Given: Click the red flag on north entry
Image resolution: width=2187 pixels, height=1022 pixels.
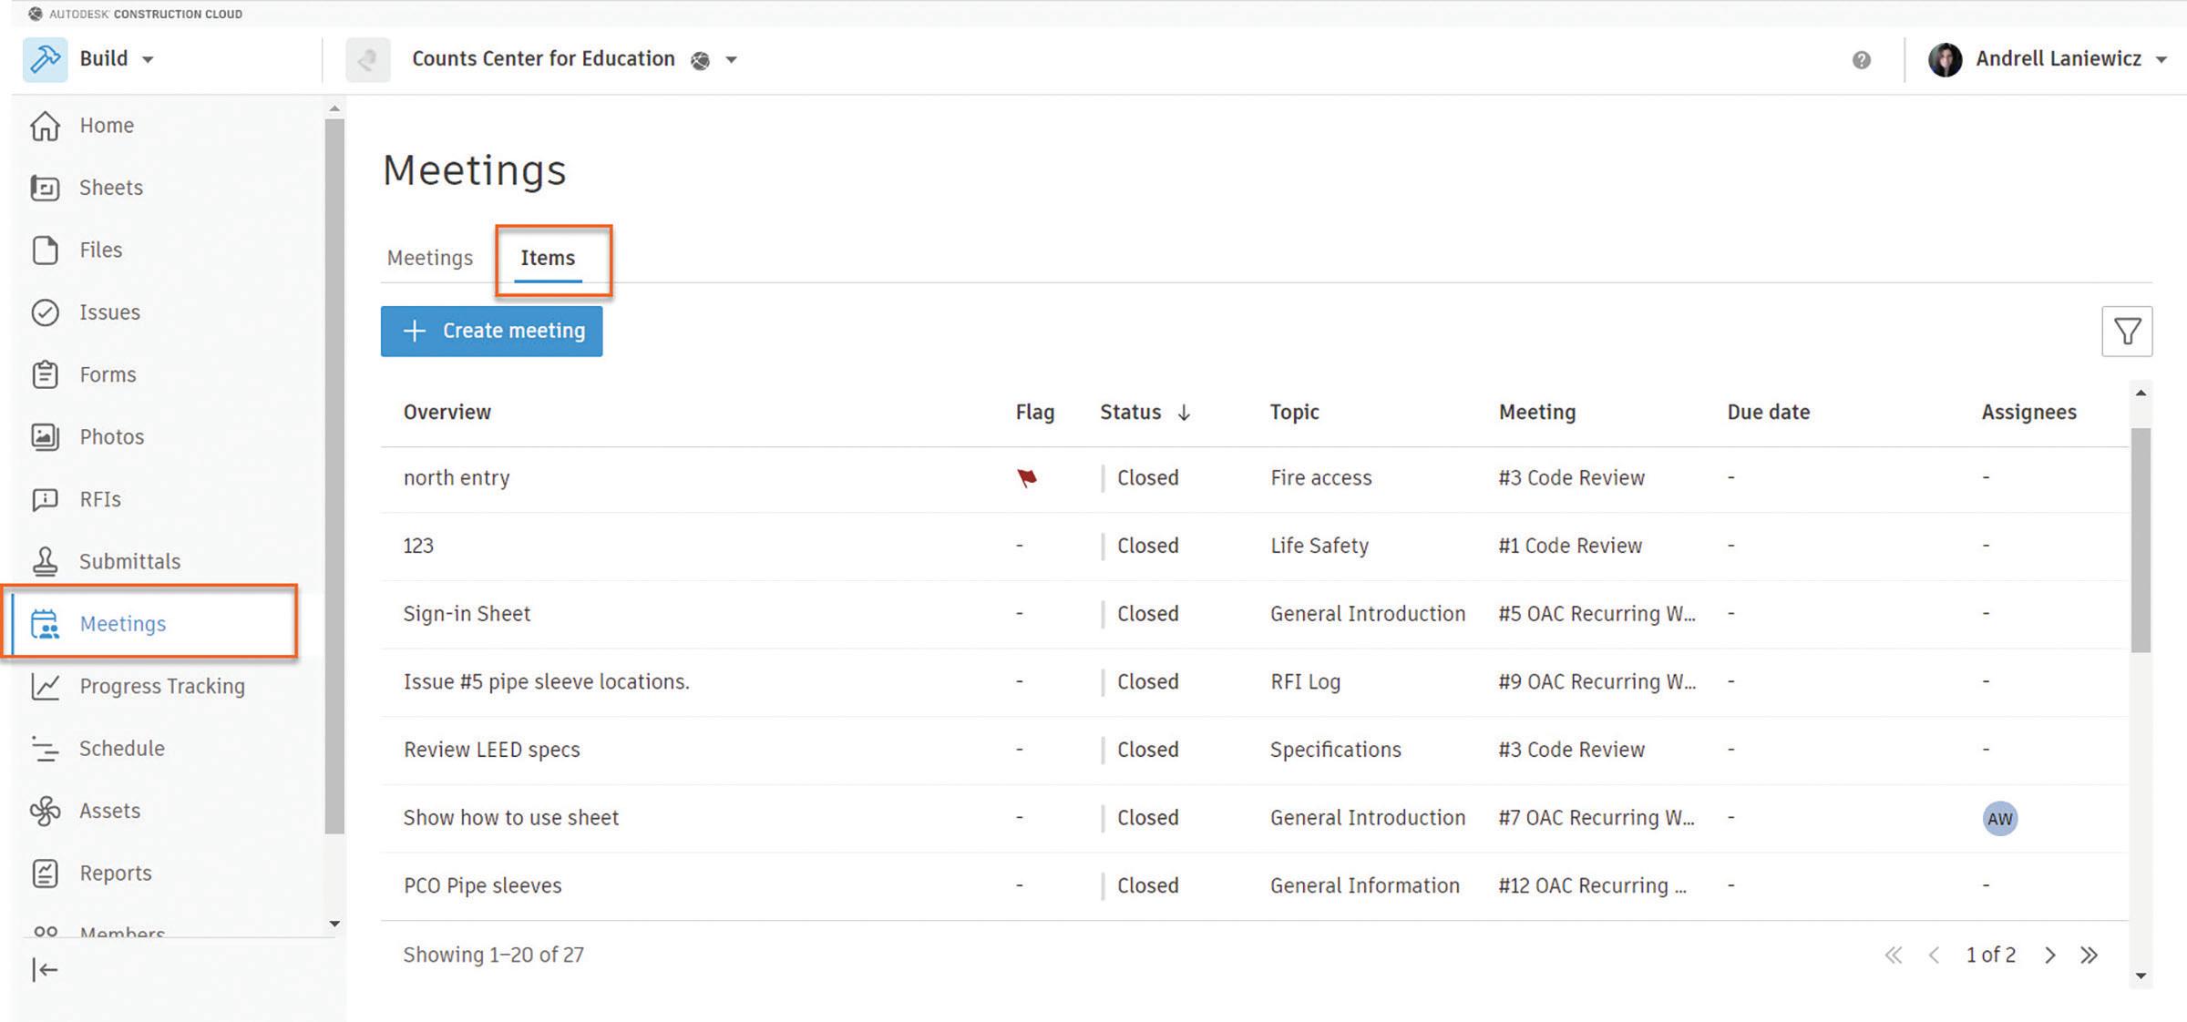Looking at the screenshot, I should (x=1027, y=478).
